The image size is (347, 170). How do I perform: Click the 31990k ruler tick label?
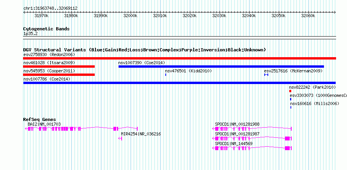[x=101, y=16]
